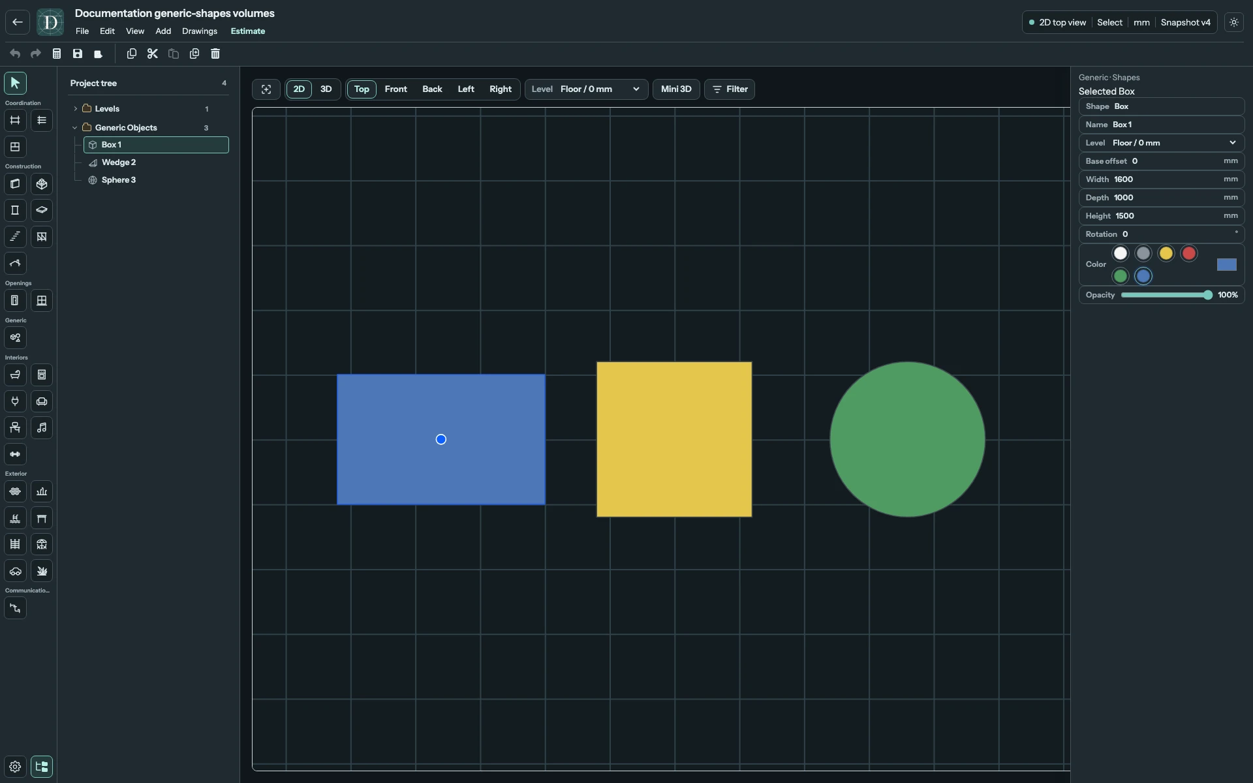Switch to the Right view tab
The image size is (1253, 783).
501,89
